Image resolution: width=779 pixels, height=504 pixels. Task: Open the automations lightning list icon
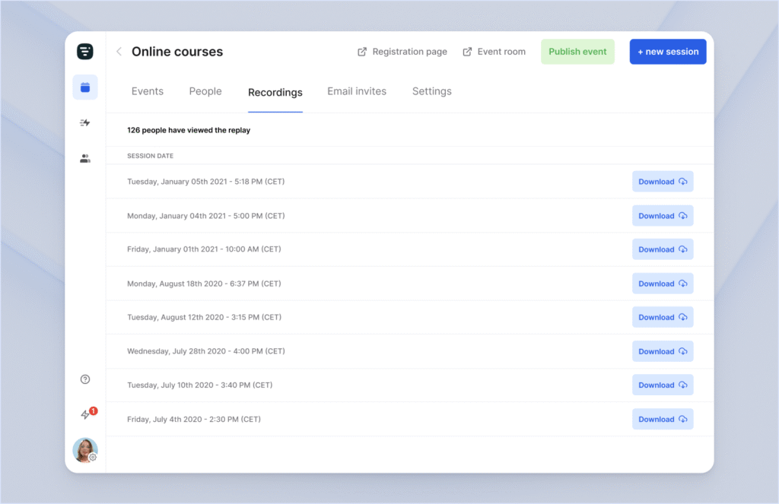click(85, 122)
